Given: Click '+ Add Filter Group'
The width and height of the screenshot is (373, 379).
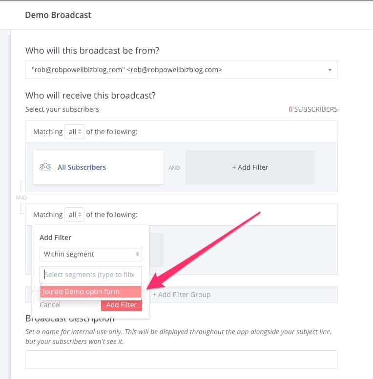Looking at the screenshot, I should pyautogui.click(x=181, y=295).
